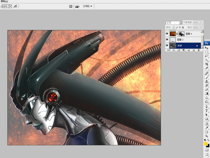210x158 pixels.
Task: Toggle lock position
Action: (x=180, y=27)
